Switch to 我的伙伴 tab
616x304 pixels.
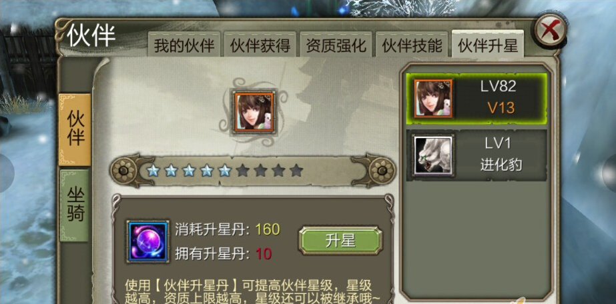click(184, 45)
